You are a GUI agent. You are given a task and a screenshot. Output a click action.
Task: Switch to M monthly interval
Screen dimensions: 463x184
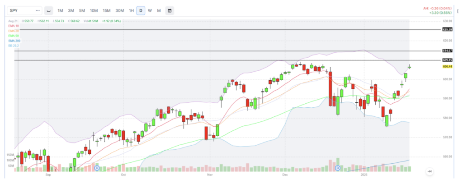coord(159,11)
